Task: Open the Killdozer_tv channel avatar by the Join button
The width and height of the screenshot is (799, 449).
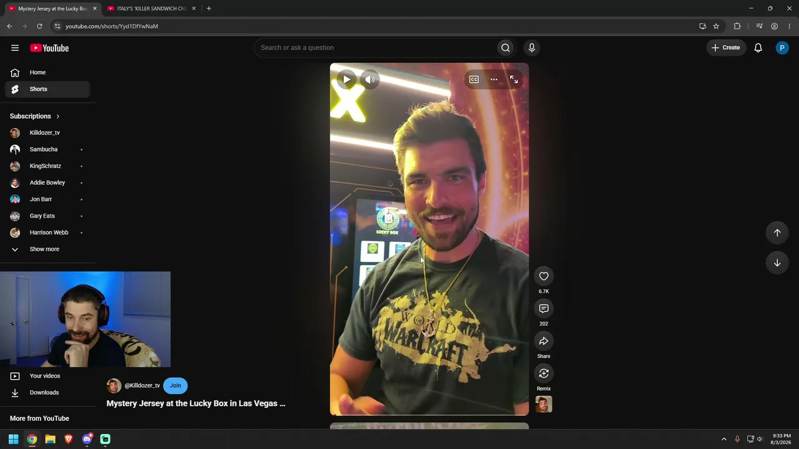Action: [114, 385]
